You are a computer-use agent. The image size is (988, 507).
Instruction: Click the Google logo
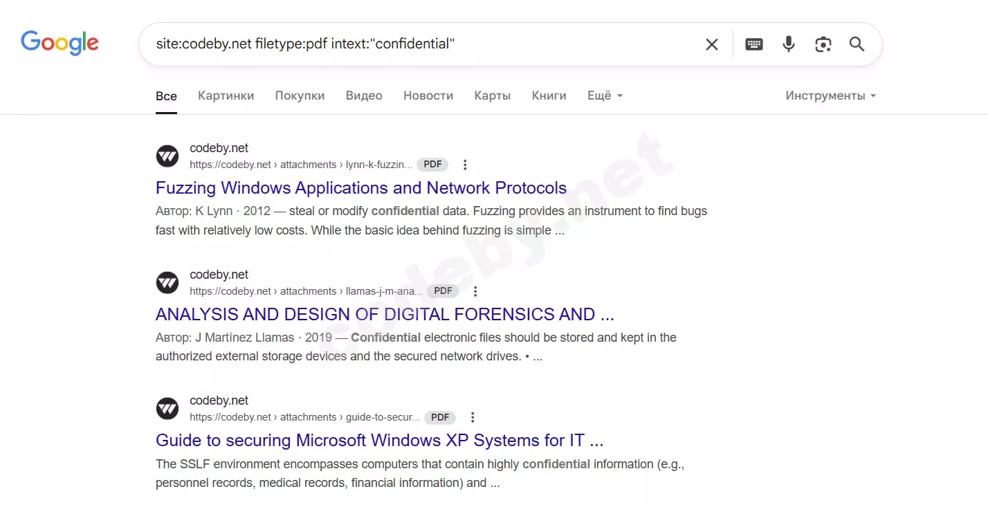tap(60, 42)
